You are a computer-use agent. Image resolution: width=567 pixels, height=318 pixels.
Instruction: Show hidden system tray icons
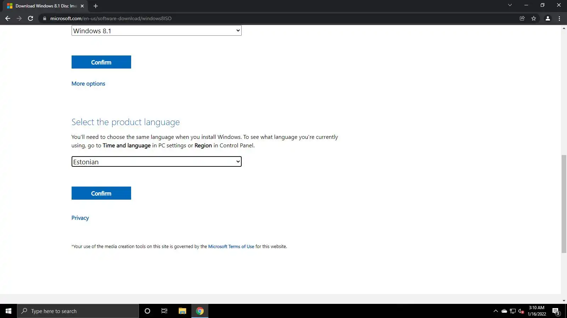[495, 311]
